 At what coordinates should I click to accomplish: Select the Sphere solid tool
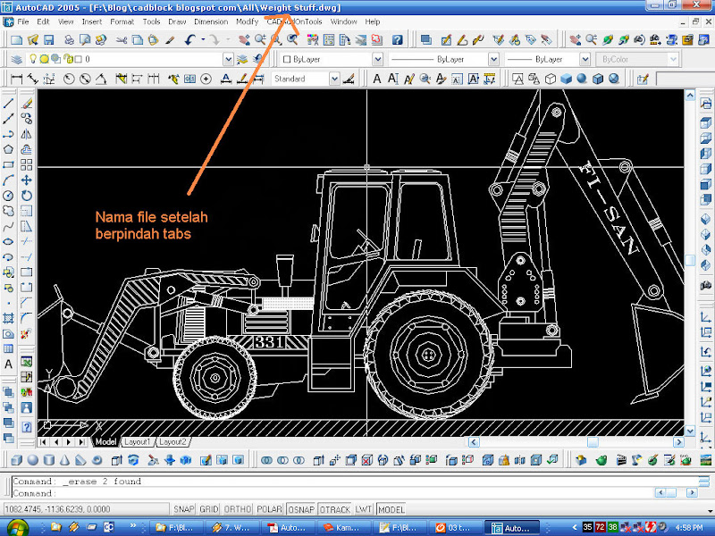point(33,460)
